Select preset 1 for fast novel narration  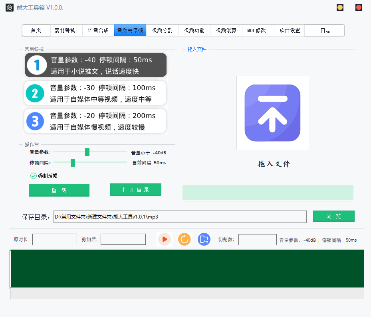96,64
